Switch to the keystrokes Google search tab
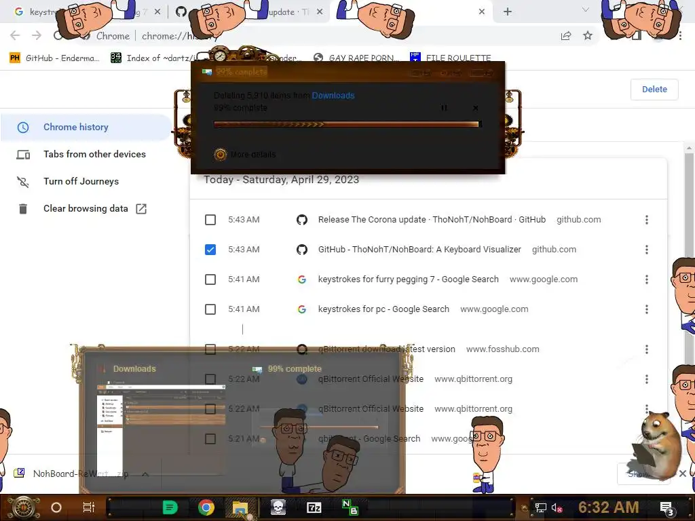 click(84, 12)
